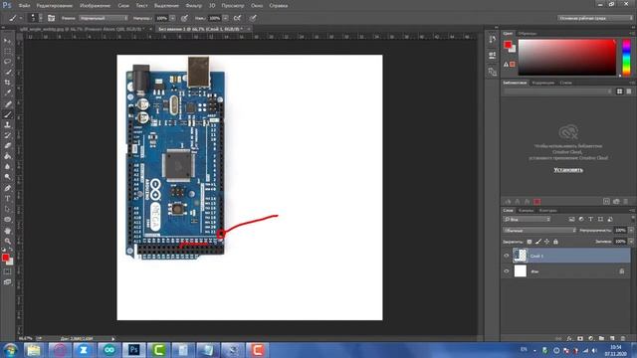This screenshot has width=637, height=358.
Task: Open the layer filter type dropdown
Action: [x=527, y=219]
